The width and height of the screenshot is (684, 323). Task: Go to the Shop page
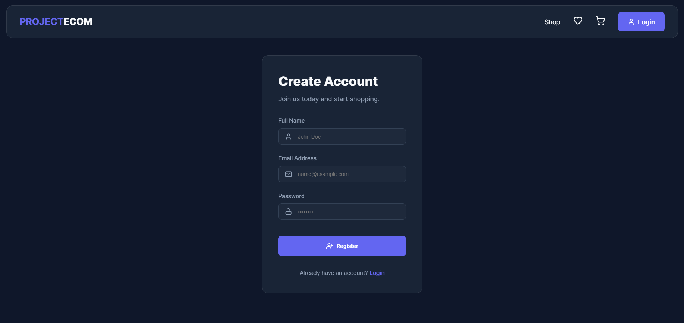[x=552, y=22]
